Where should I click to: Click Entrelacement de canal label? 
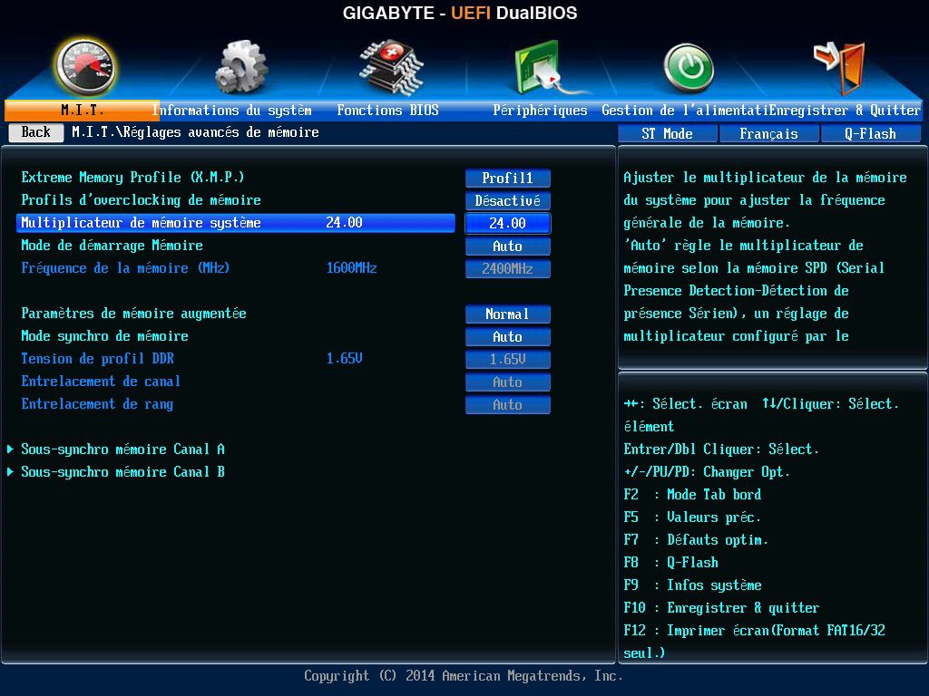pyautogui.click(x=101, y=382)
